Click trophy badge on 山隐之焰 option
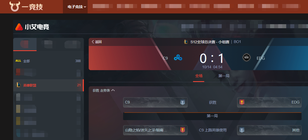The width and height of the screenshot is (308, 140). 183,130
